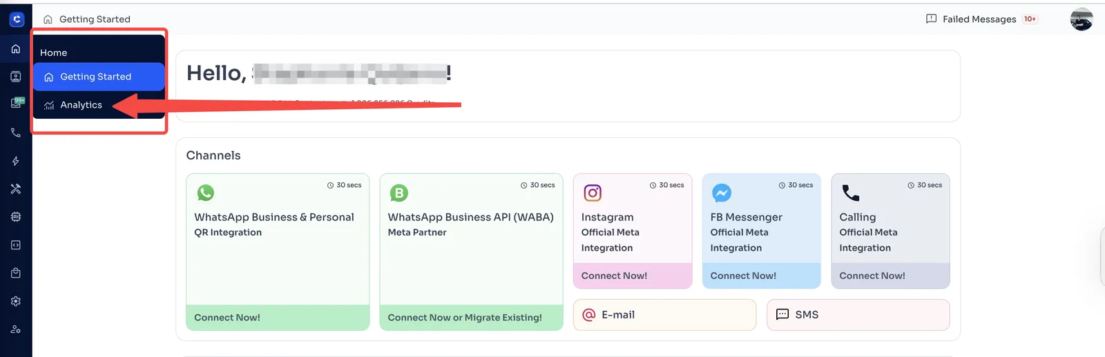Select Getting Started in the Home menu
The image size is (1105, 357).
tap(95, 77)
